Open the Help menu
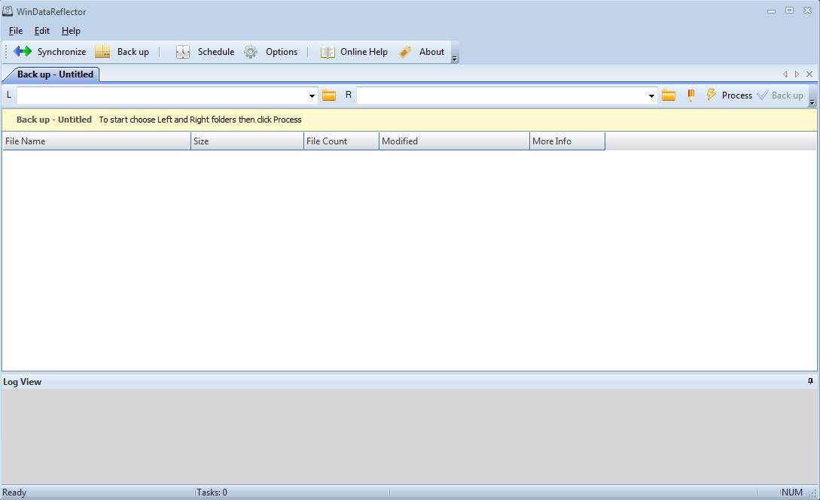820x500 pixels. 71,31
